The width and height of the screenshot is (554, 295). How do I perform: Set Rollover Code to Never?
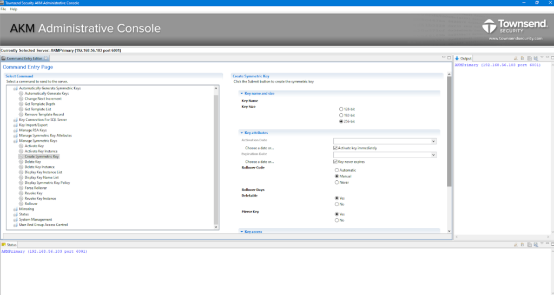[x=337, y=182]
